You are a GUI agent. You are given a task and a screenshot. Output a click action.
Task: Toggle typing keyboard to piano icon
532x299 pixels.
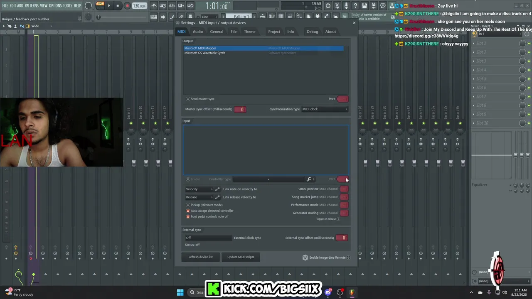pyautogui.click(x=154, y=17)
